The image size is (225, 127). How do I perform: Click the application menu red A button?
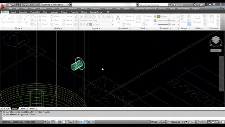point(3,6)
